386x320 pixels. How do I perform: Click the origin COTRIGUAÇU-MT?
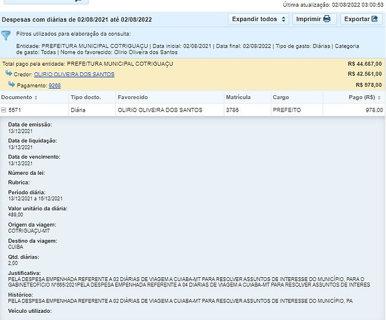pyautogui.click(x=29, y=231)
